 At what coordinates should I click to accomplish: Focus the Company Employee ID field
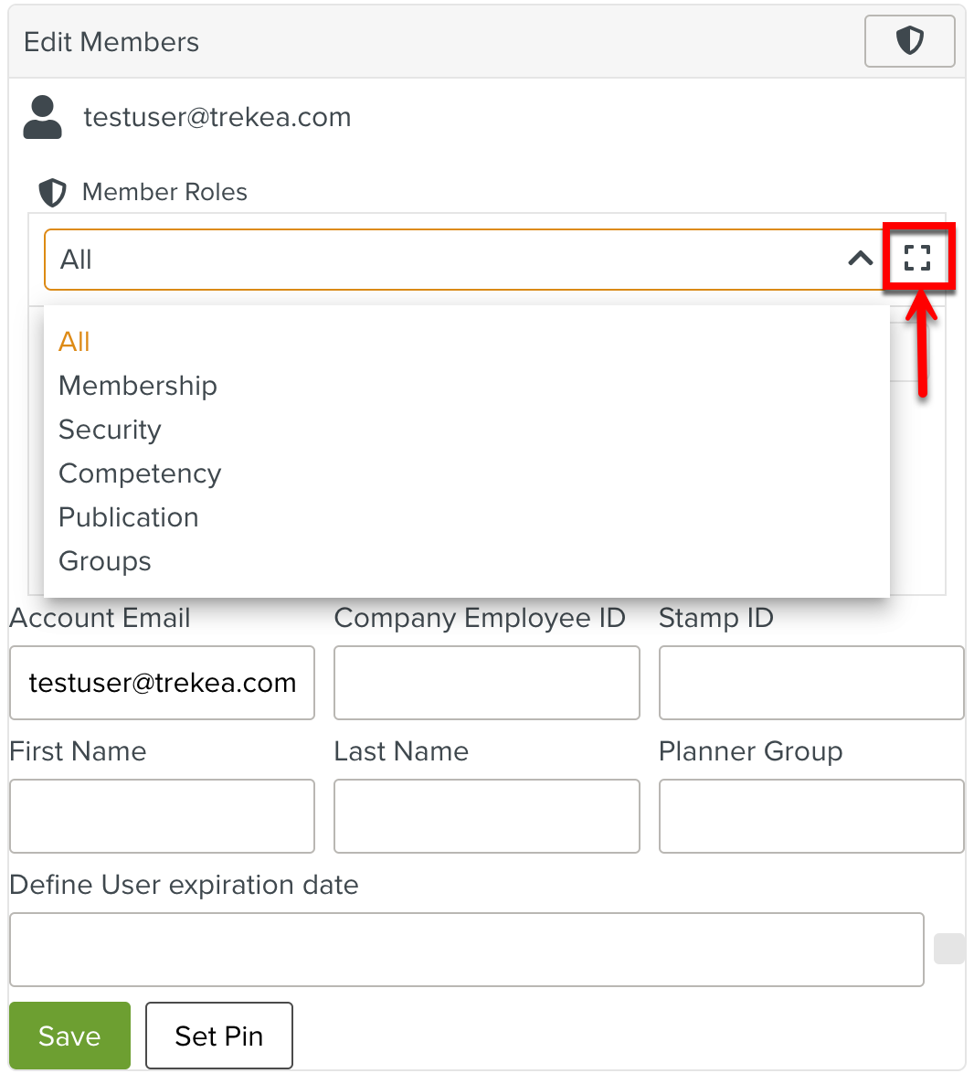point(486,683)
